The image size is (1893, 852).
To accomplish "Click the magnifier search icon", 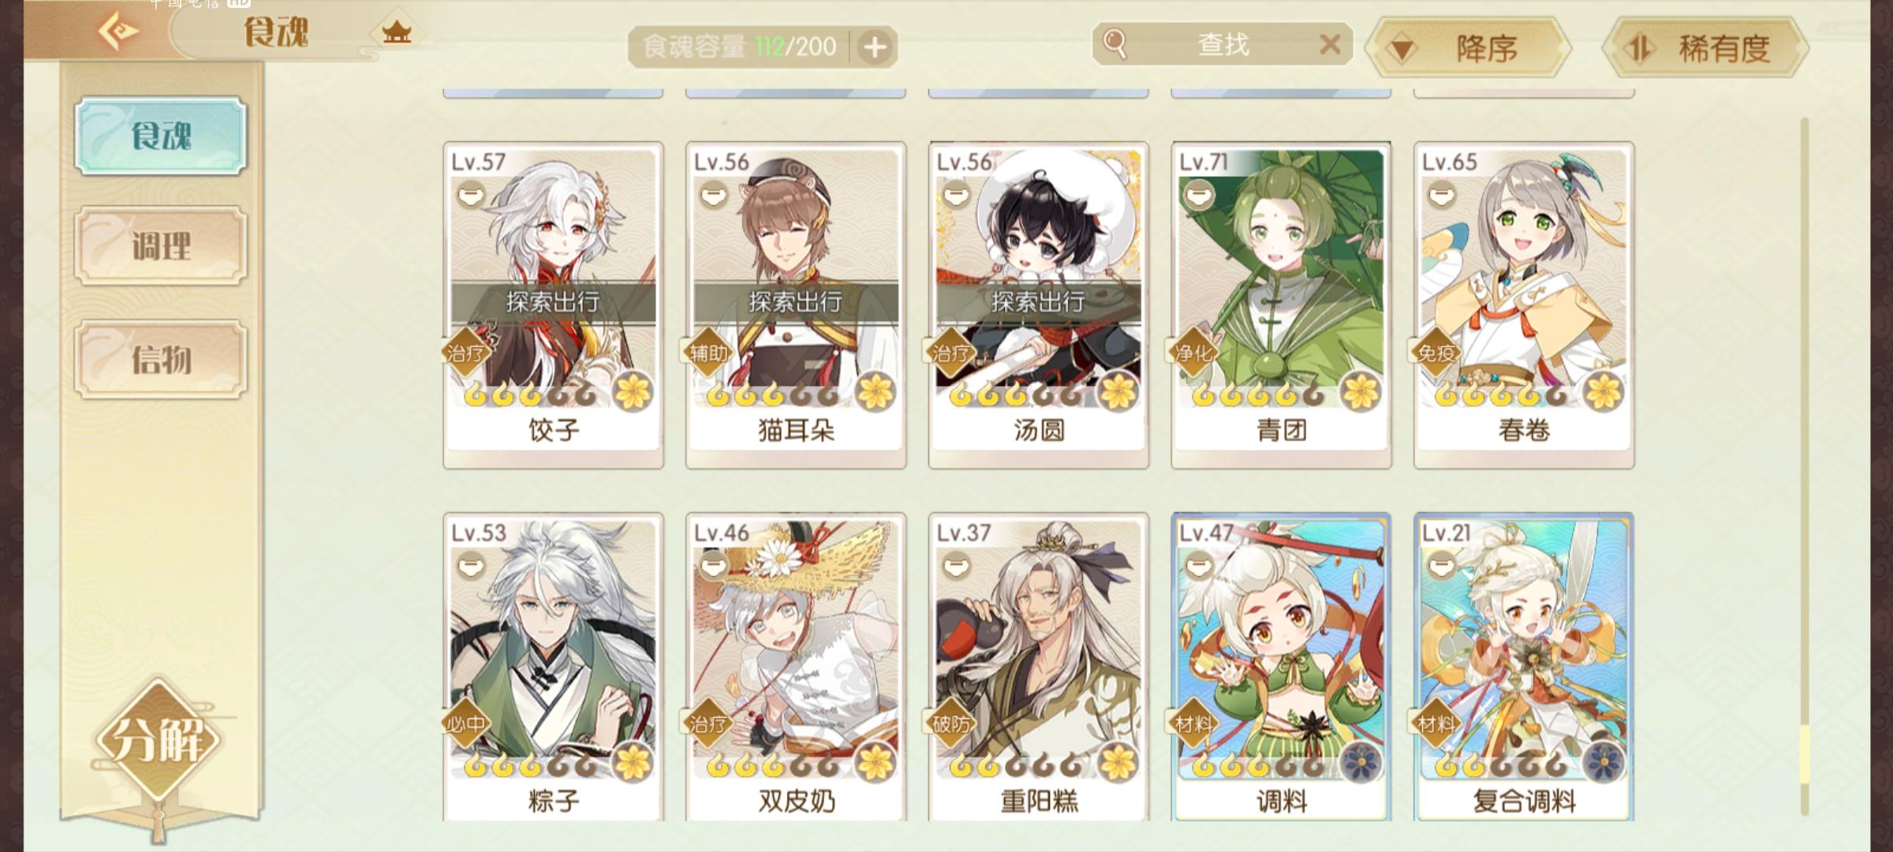I will [1115, 44].
